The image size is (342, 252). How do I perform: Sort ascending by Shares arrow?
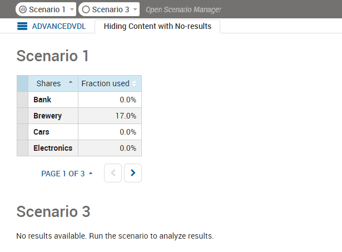pos(71,82)
